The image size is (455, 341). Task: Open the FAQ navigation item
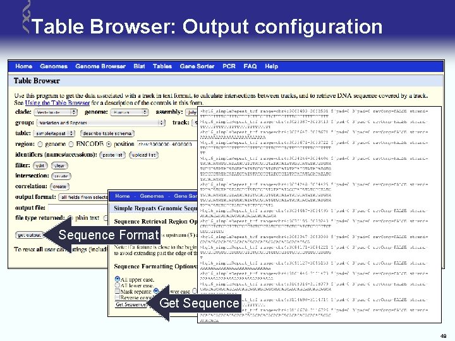250,66
